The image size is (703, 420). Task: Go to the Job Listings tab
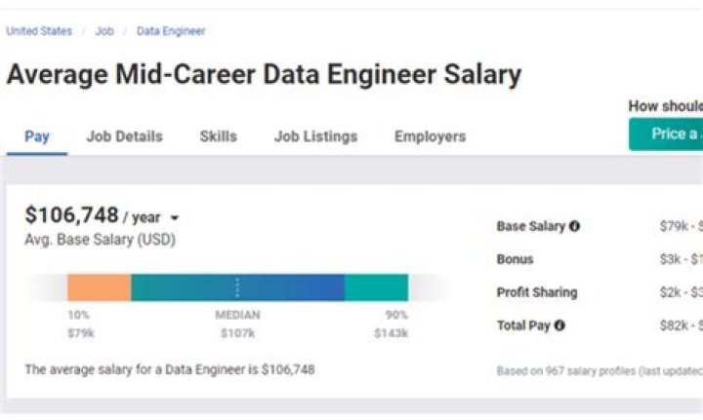click(315, 136)
